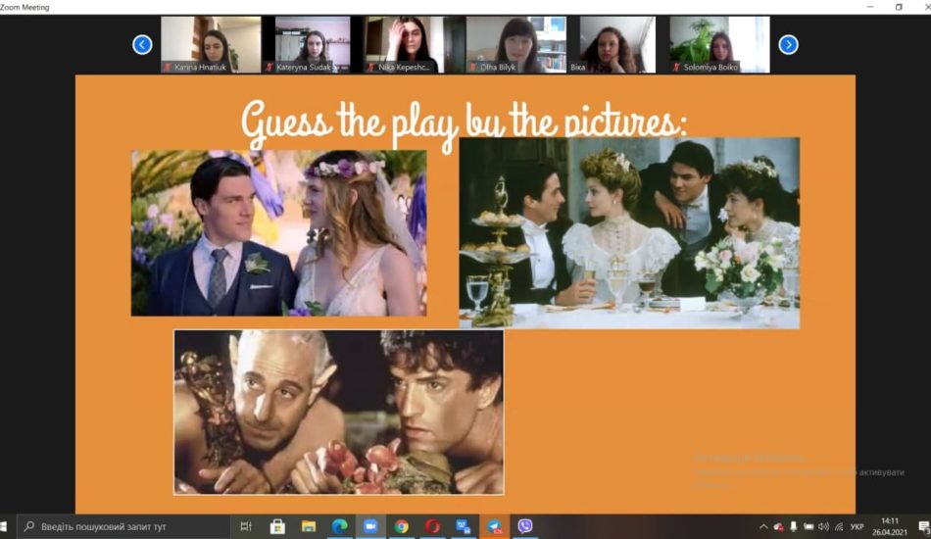Select Solomiya Boiko's video thumbnail
Screen dimensions: 931x539
(x=719, y=44)
